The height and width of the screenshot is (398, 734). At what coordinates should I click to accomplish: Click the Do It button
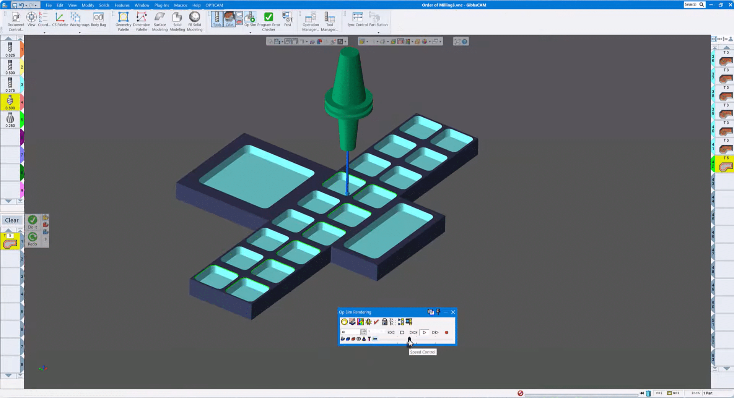(x=33, y=222)
